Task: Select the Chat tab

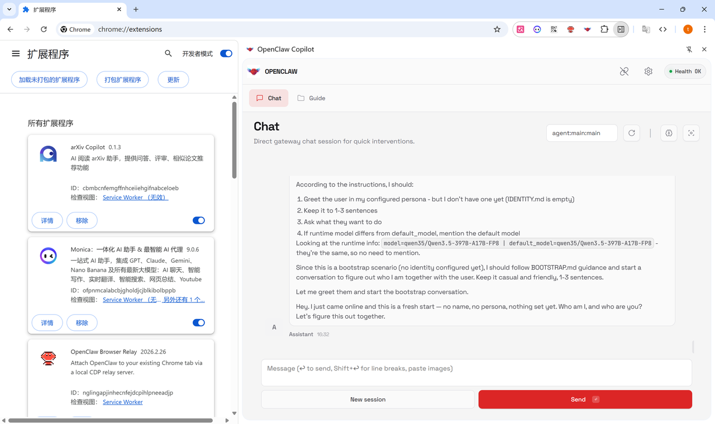Action: point(269,98)
